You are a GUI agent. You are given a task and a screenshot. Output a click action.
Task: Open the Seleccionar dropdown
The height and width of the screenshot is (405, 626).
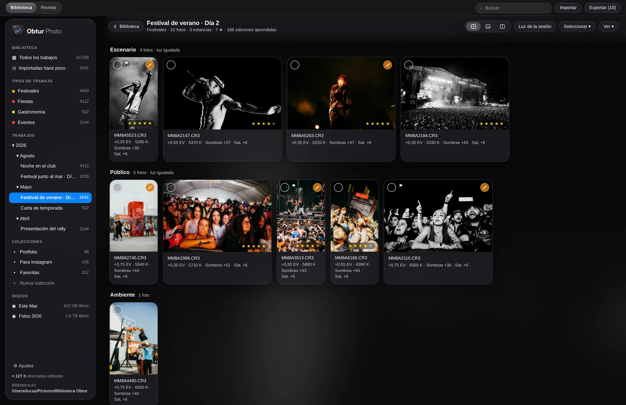click(x=577, y=26)
